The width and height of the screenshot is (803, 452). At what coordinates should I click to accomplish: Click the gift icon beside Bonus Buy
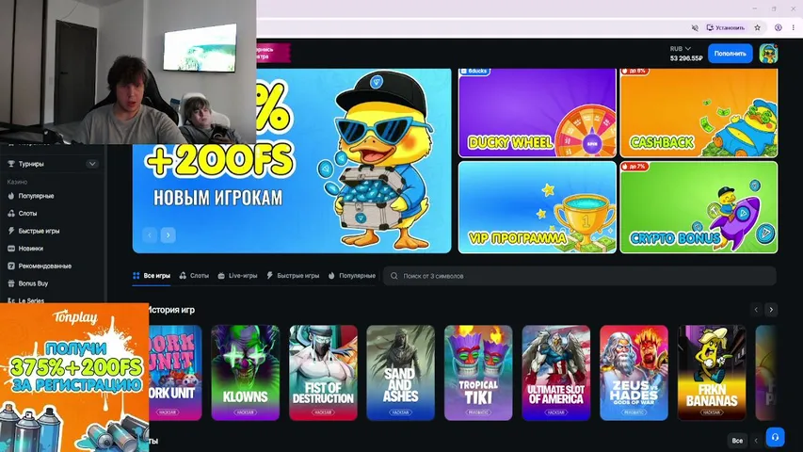click(x=11, y=282)
